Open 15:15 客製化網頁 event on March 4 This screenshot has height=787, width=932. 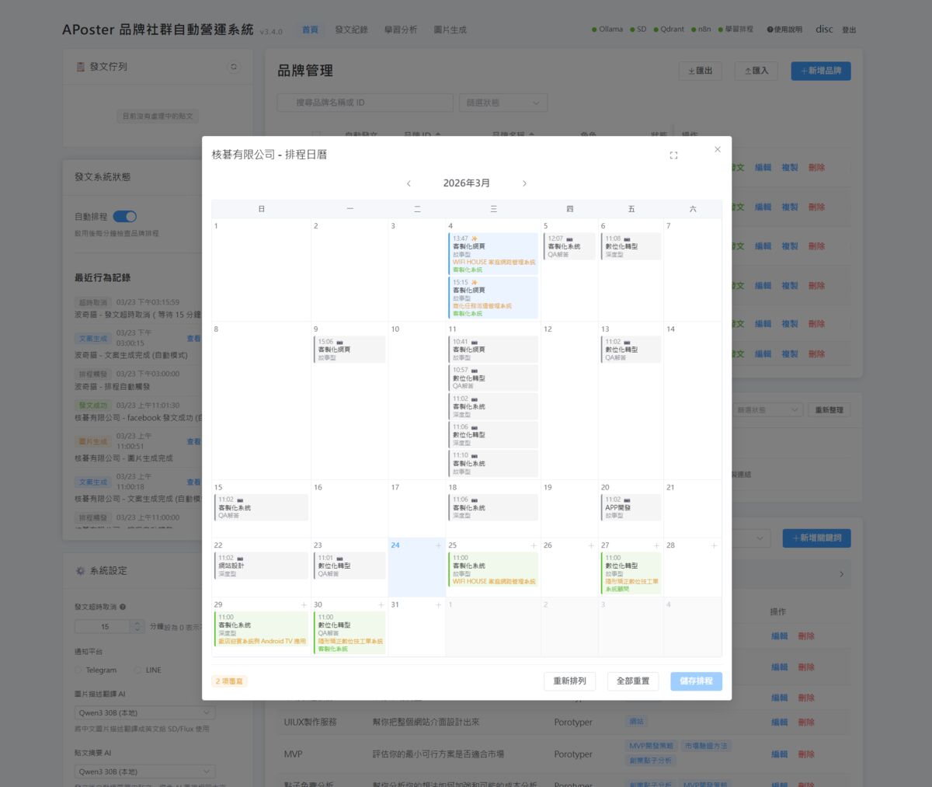(494, 298)
